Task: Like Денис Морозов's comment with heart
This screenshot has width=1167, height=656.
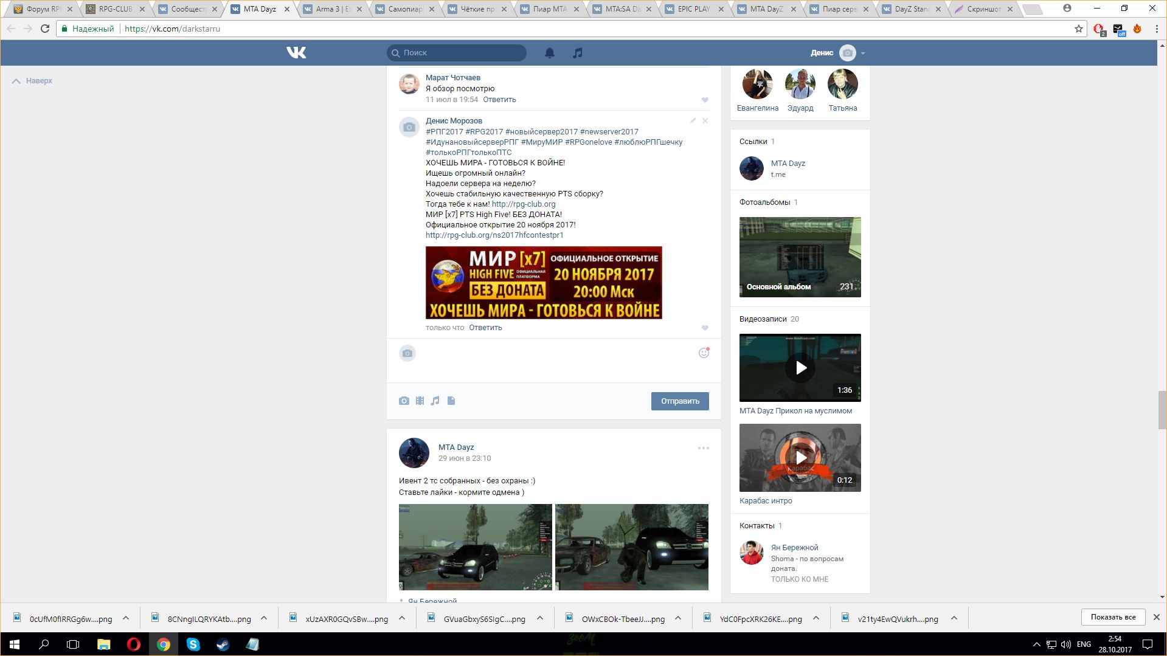Action: coord(705,328)
